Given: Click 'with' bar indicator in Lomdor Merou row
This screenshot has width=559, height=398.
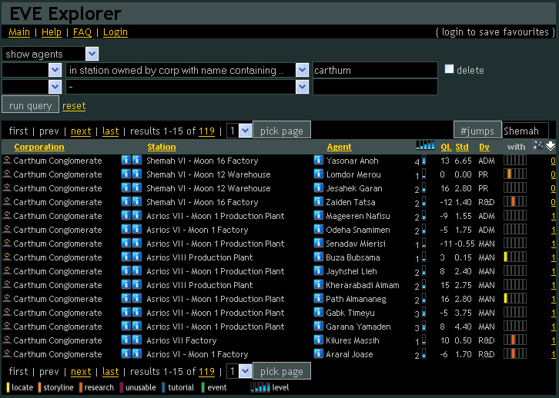Looking at the screenshot, I should (x=515, y=174).
